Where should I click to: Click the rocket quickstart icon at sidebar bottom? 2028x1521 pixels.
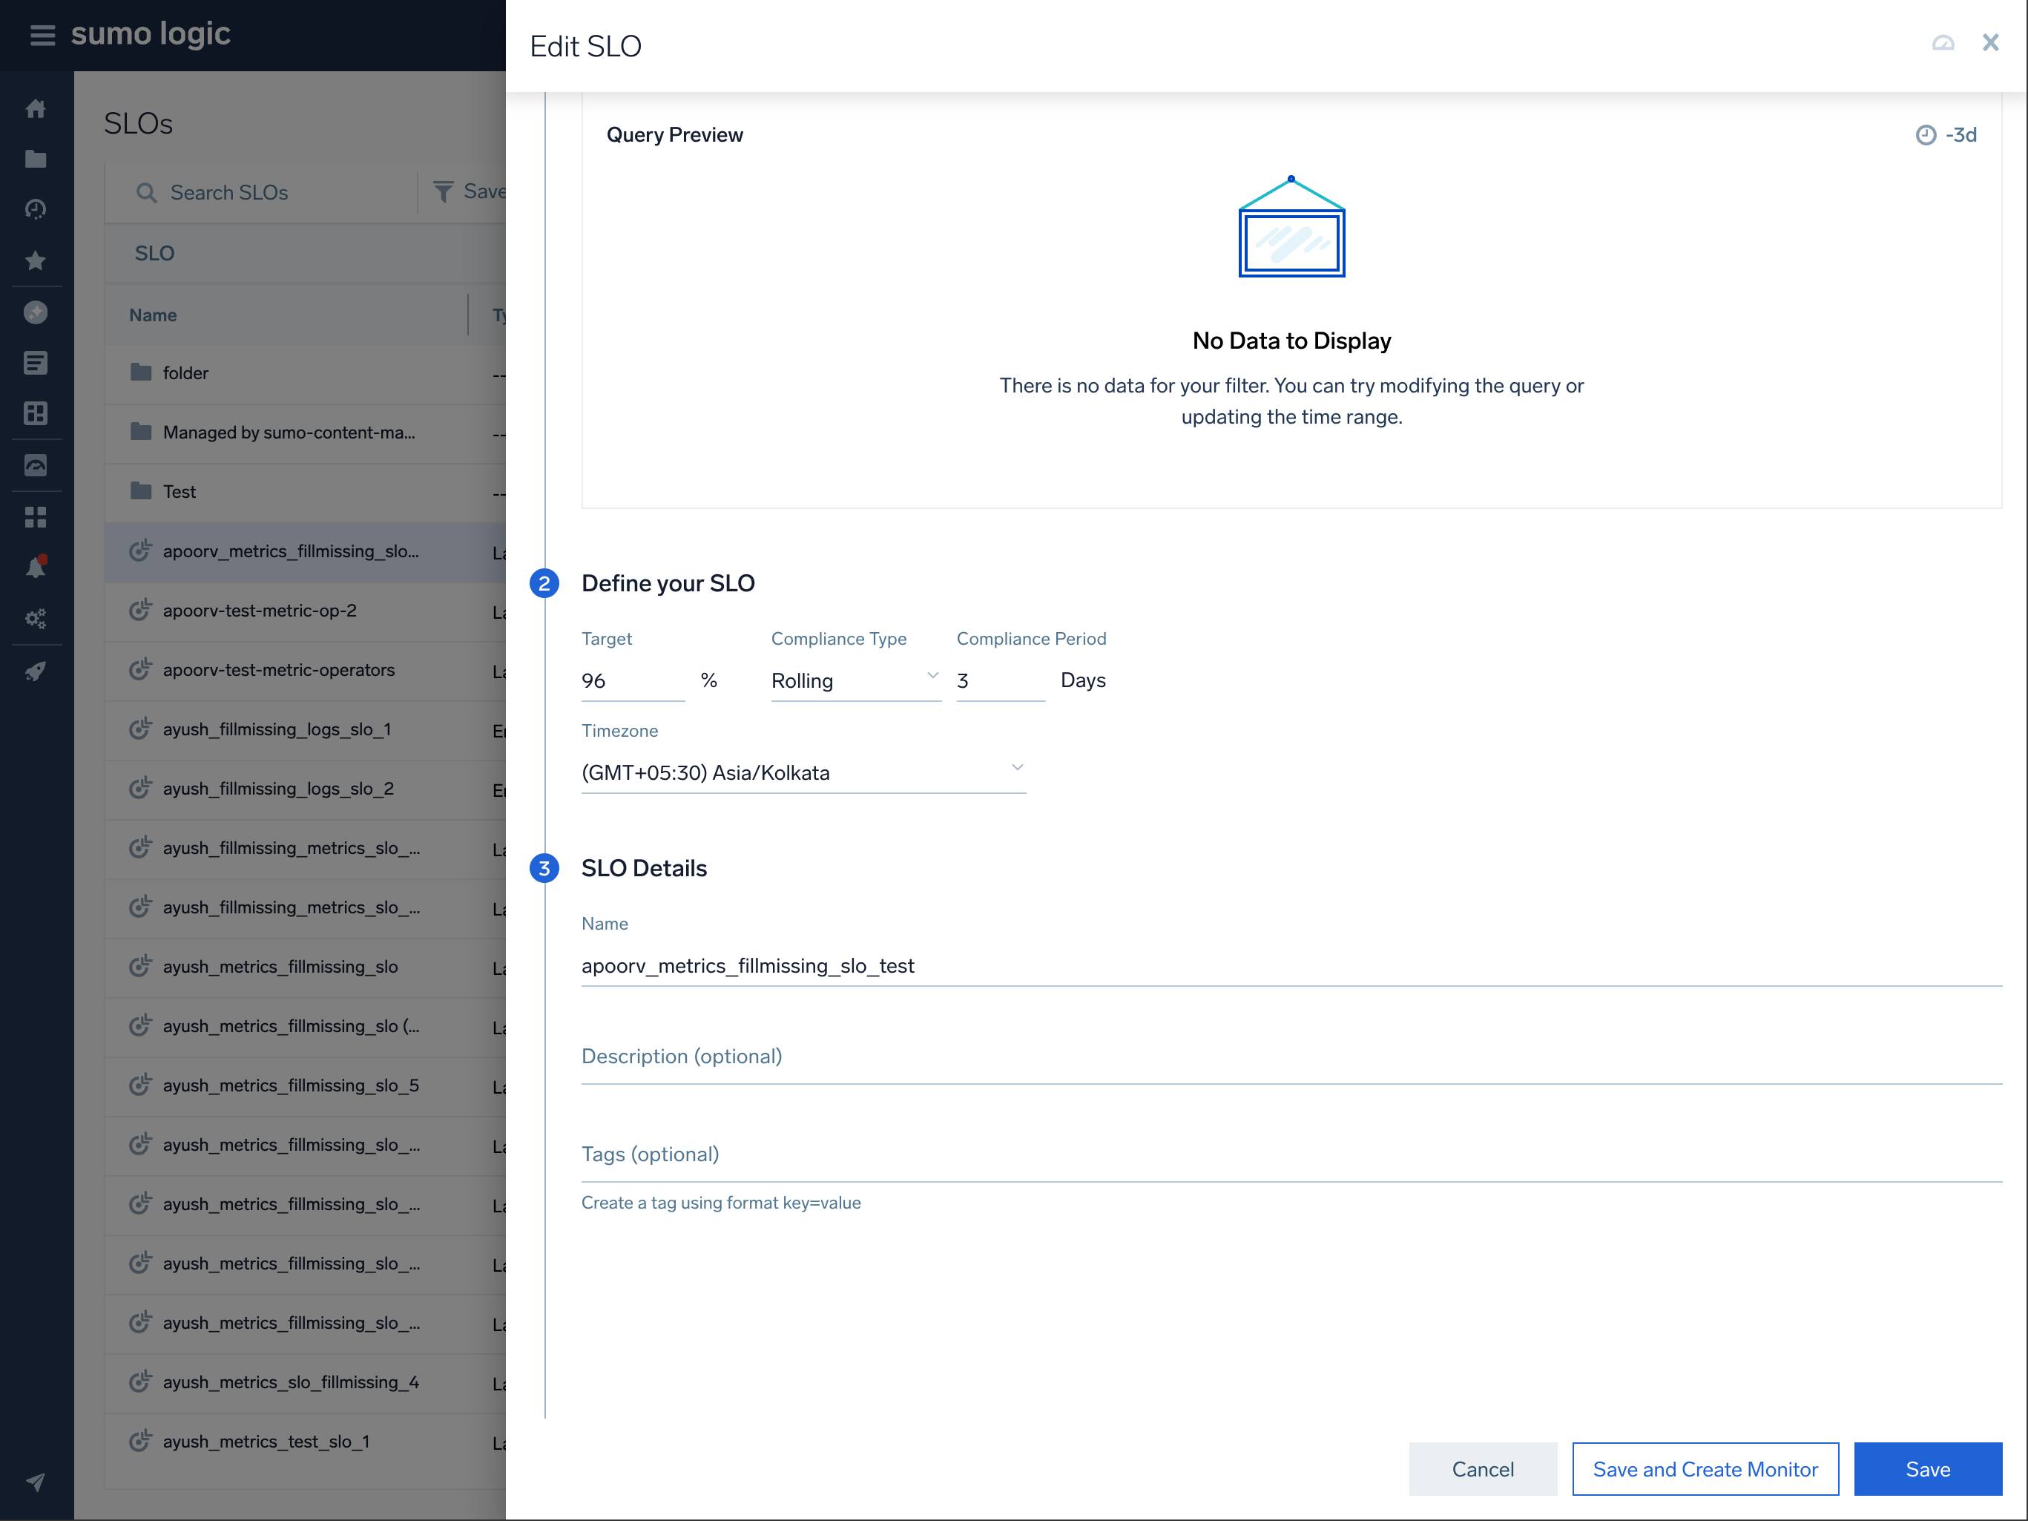(x=36, y=671)
